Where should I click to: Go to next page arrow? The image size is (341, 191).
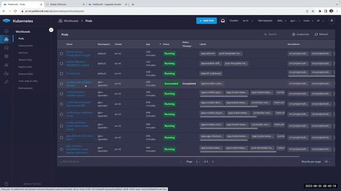[x=213, y=161]
